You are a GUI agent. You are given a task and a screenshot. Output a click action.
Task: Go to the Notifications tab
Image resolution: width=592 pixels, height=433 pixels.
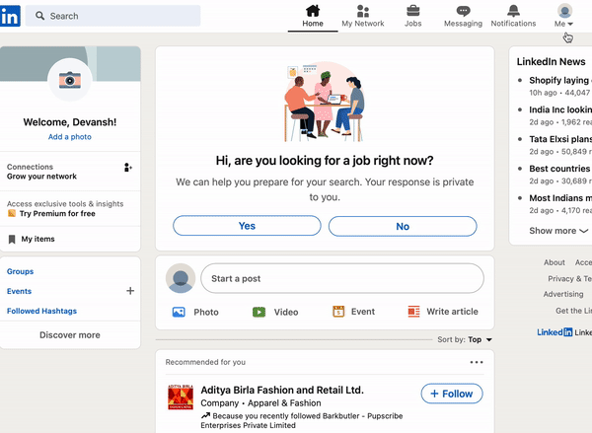(513, 16)
